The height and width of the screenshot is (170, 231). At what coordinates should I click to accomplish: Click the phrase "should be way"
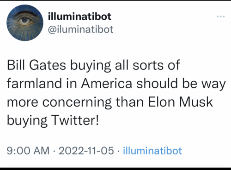pos(181,85)
